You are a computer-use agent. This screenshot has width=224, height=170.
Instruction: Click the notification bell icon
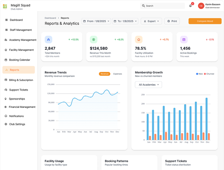(190, 6)
